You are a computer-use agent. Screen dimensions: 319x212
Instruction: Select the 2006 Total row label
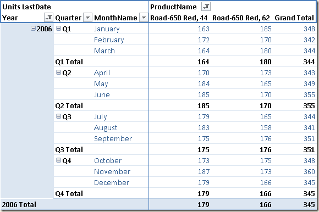click(19, 204)
